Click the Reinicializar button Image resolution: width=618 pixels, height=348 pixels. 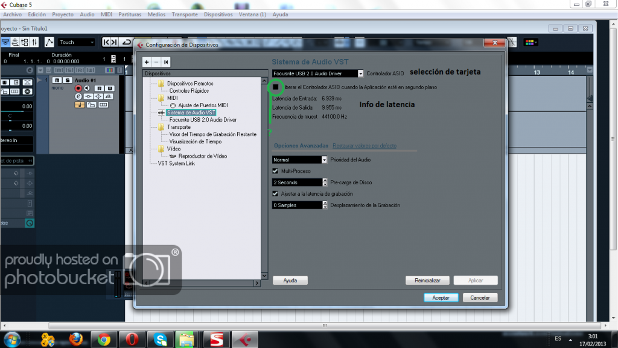(x=427, y=281)
